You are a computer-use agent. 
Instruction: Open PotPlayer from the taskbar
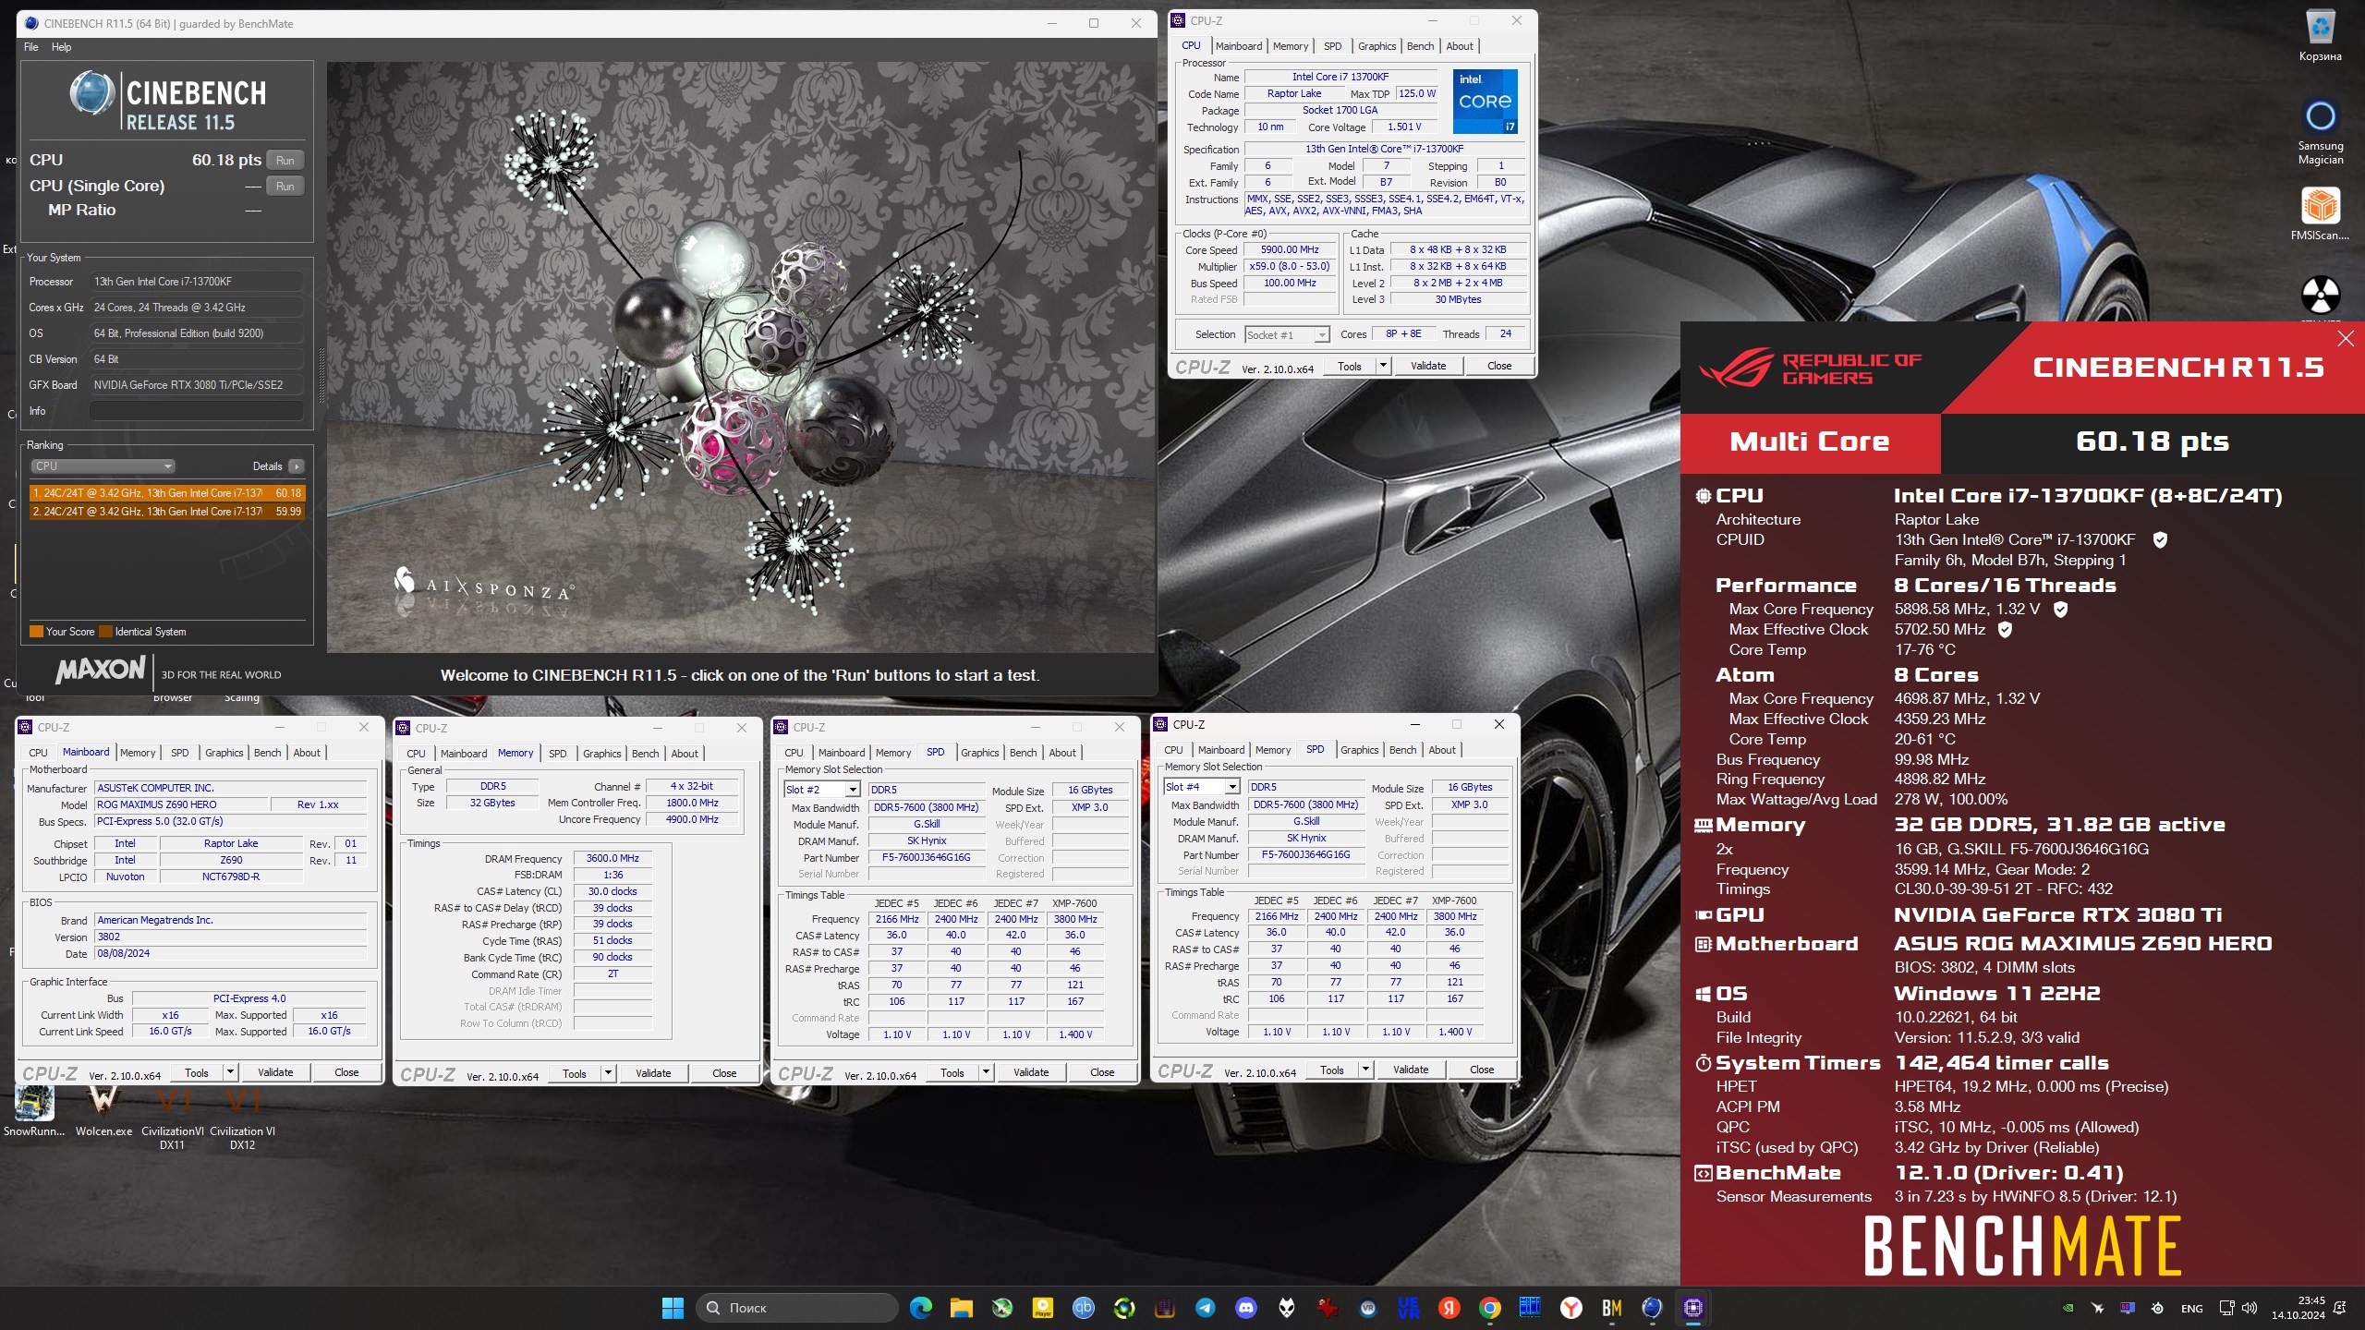1043,1308
